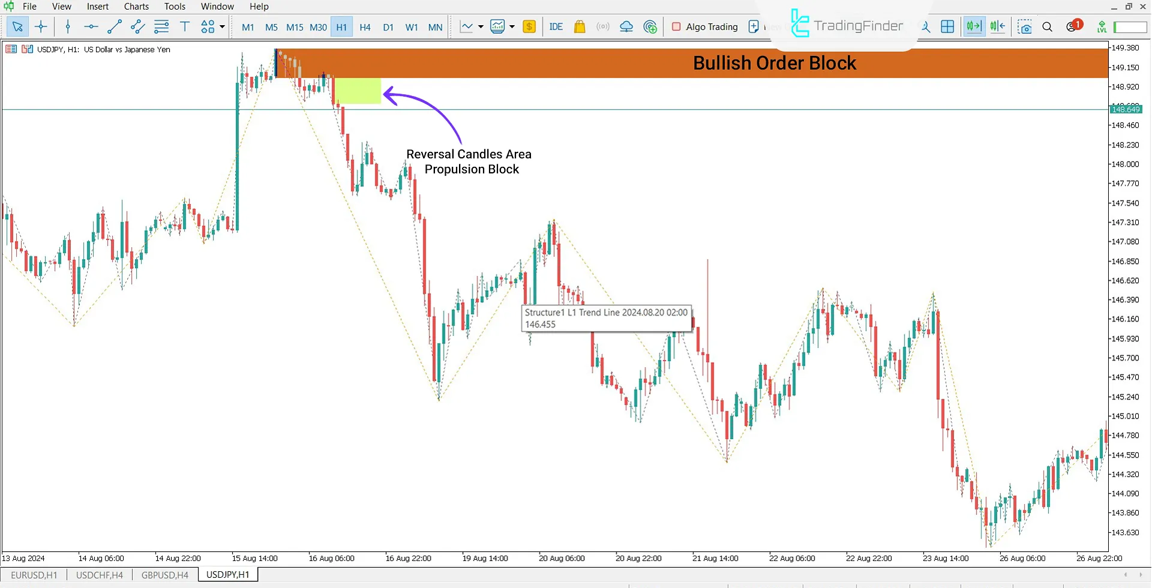The height and width of the screenshot is (588, 1152).
Task: Open the Market marketplace icon
Action: coord(580,26)
